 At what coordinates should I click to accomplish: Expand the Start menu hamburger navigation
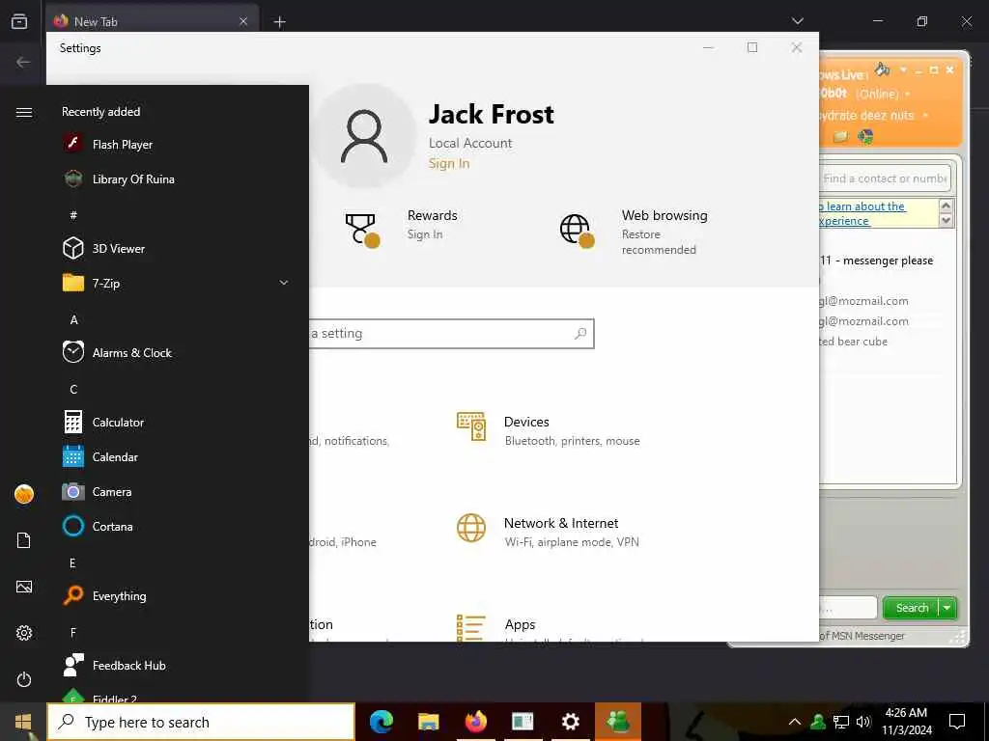[24, 112]
